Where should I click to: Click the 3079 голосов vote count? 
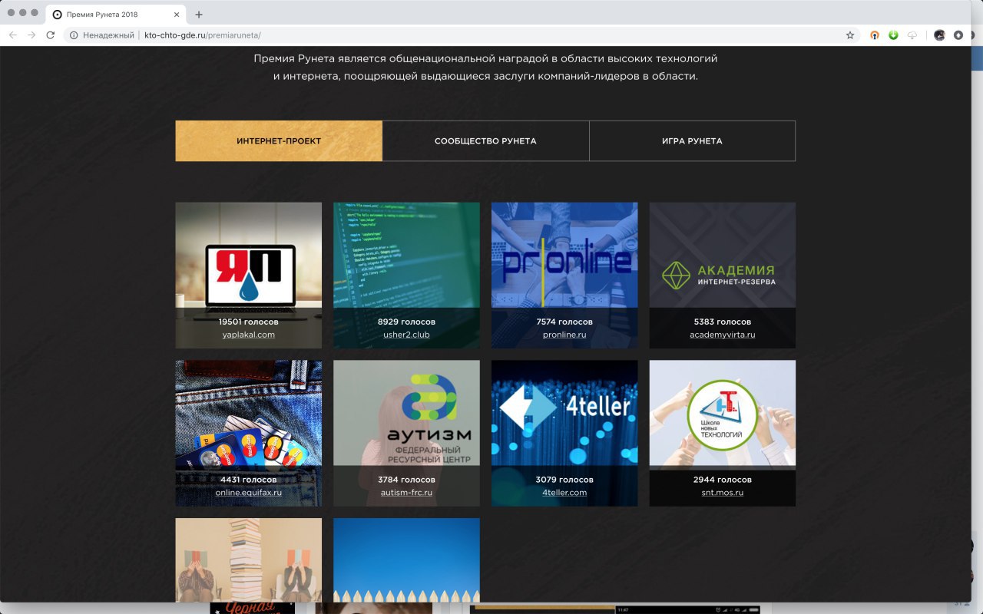click(564, 480)
